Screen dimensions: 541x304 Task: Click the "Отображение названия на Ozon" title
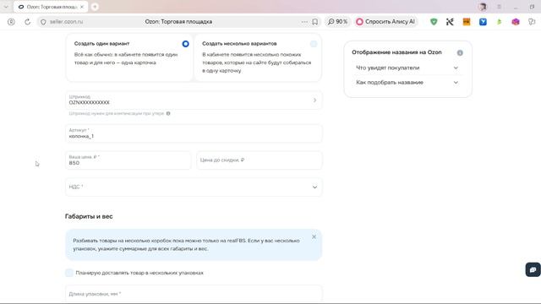click(396, 52)
